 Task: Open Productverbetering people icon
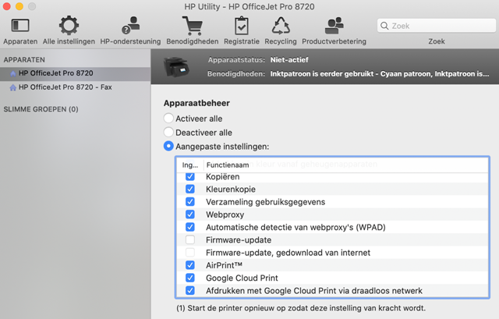click(x=334, y=26)
